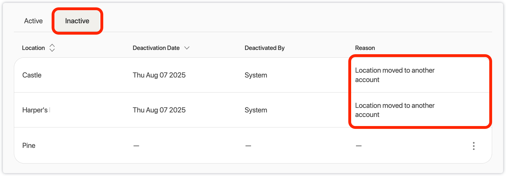Select the Inactive tab
Image resolution: width=506 pixels, height=176 pixels.
[77, 21]
